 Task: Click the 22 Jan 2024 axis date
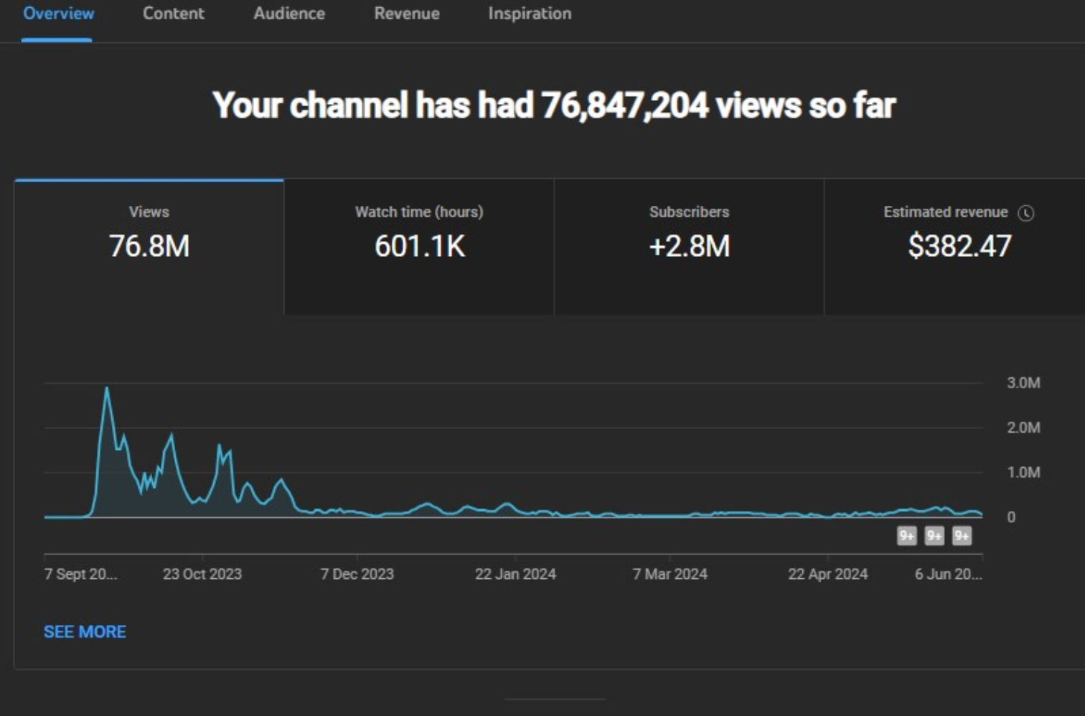(x=515, y=574)
